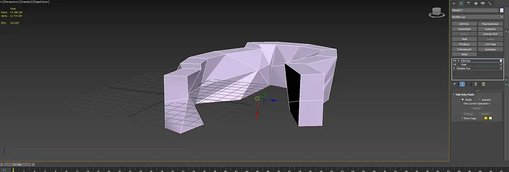Image resolution: width=509 pixels, height=172 pixels.
Task: Open the Display command panel tab
Action: click(483, 3)
